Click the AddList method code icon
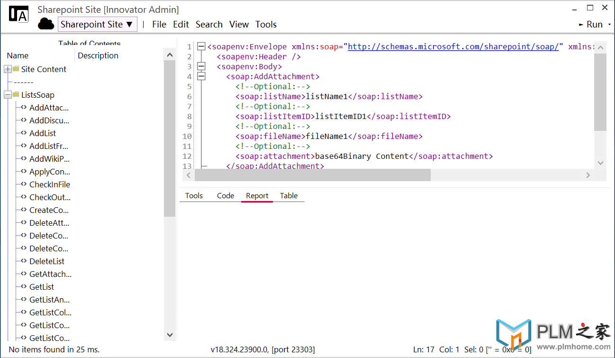Viewport: 615px width, 358px height. (24, 133)
